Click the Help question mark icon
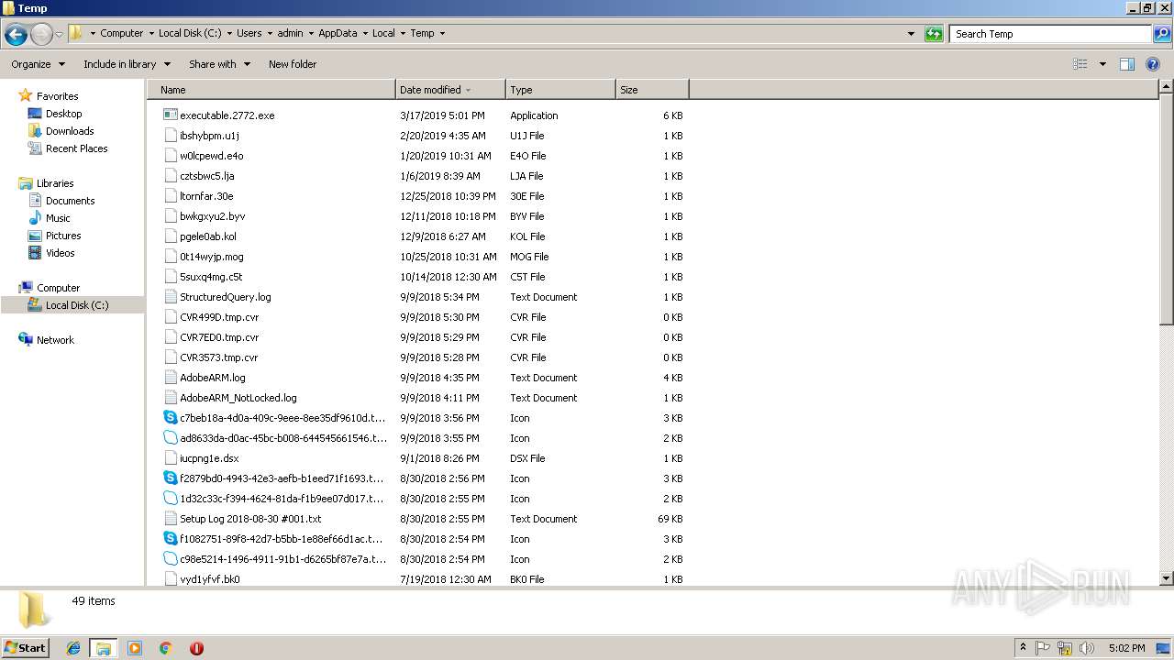This screenshot has height=660, width=1174. (x=1153, y=64)
